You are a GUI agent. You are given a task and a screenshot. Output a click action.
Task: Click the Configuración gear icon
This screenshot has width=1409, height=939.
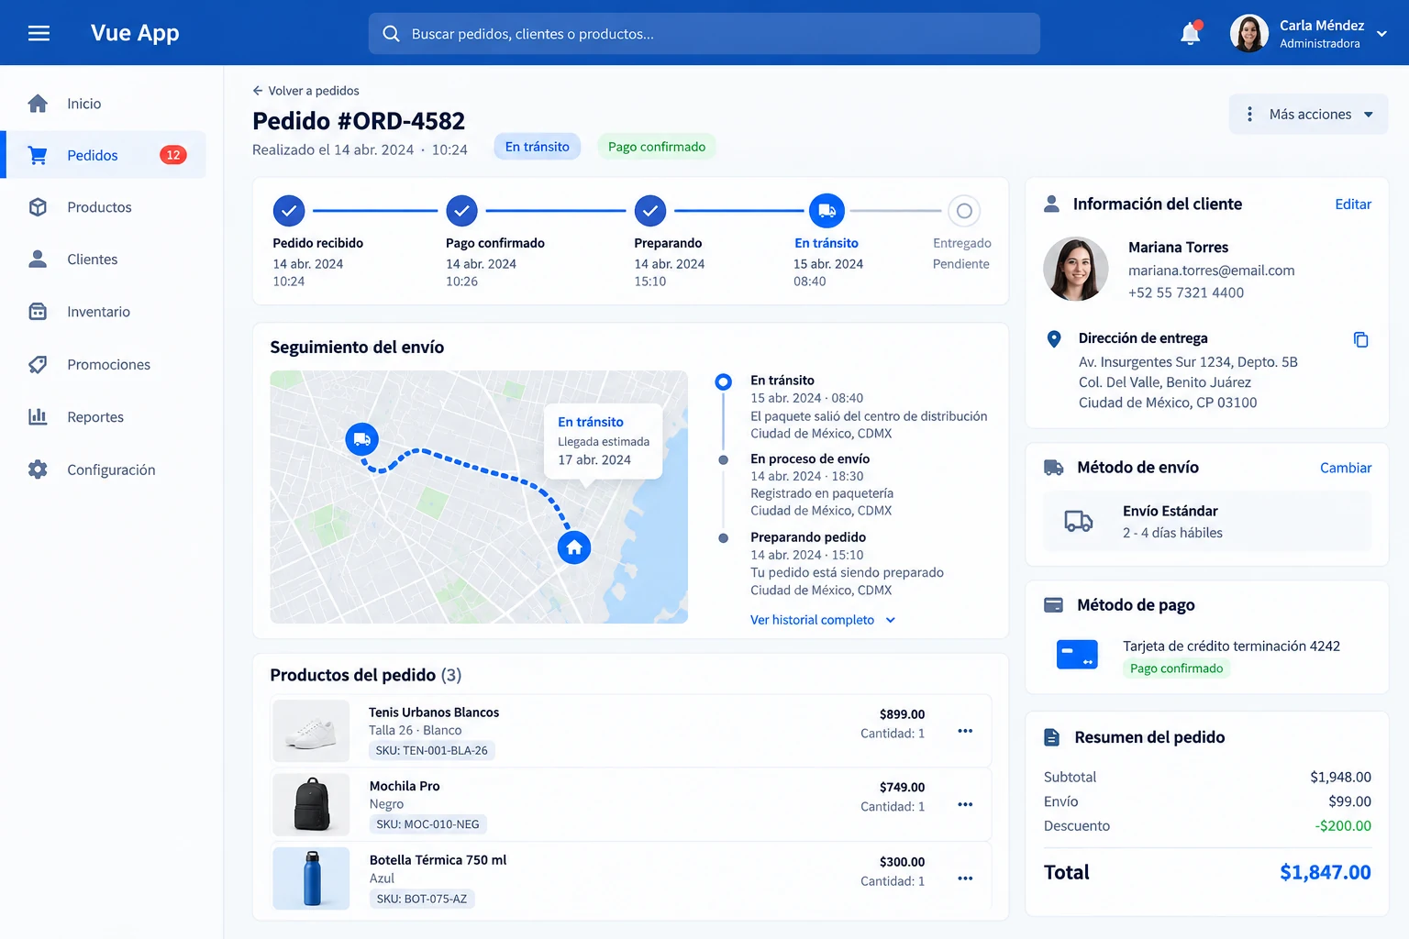pyautogui.click(x=38, y=469)
